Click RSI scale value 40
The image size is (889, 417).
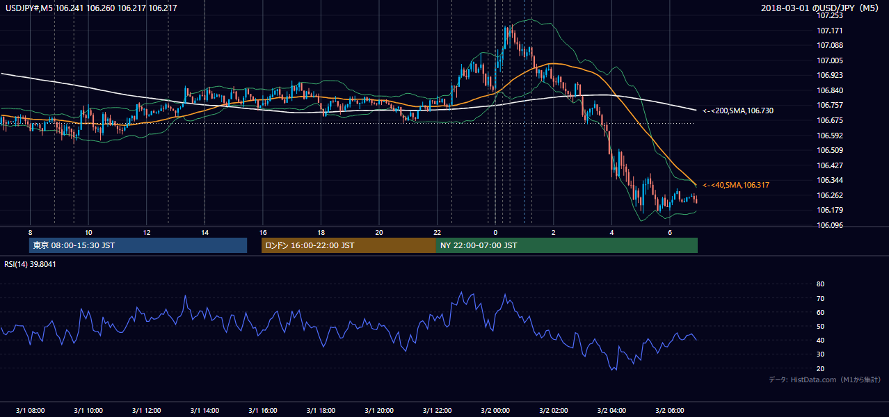click(x=820, y=341)
